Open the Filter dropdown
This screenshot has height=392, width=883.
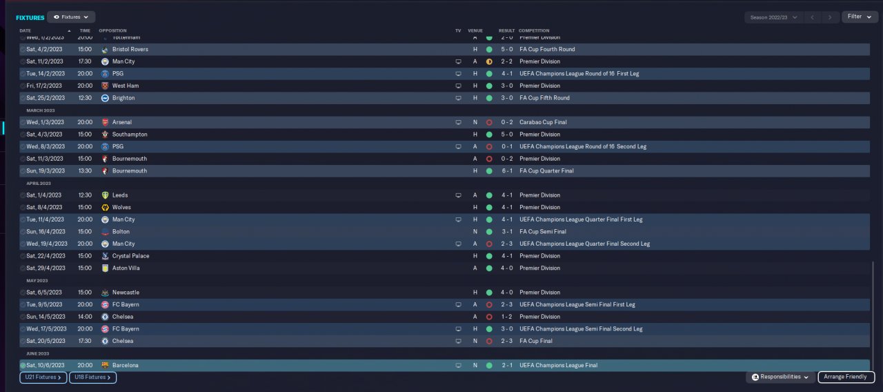[x=860, y=17]
